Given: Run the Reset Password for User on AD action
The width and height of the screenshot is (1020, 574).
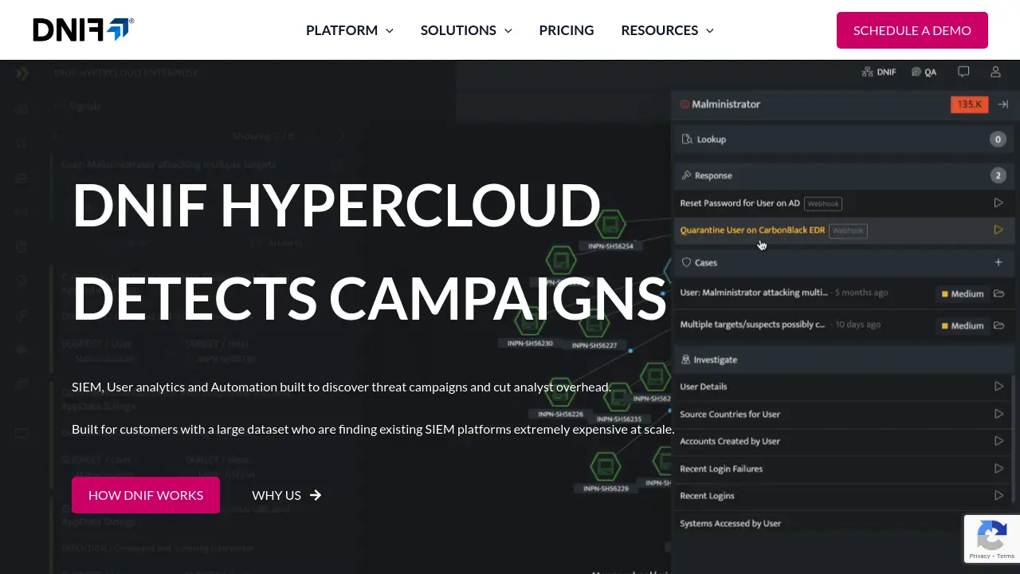Looking at the screenshot, I should click(998, 202).
